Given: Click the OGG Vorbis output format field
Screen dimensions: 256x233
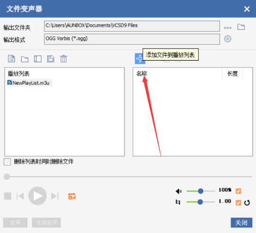Looking at the screenshot, I should click(x=132, y=39).
